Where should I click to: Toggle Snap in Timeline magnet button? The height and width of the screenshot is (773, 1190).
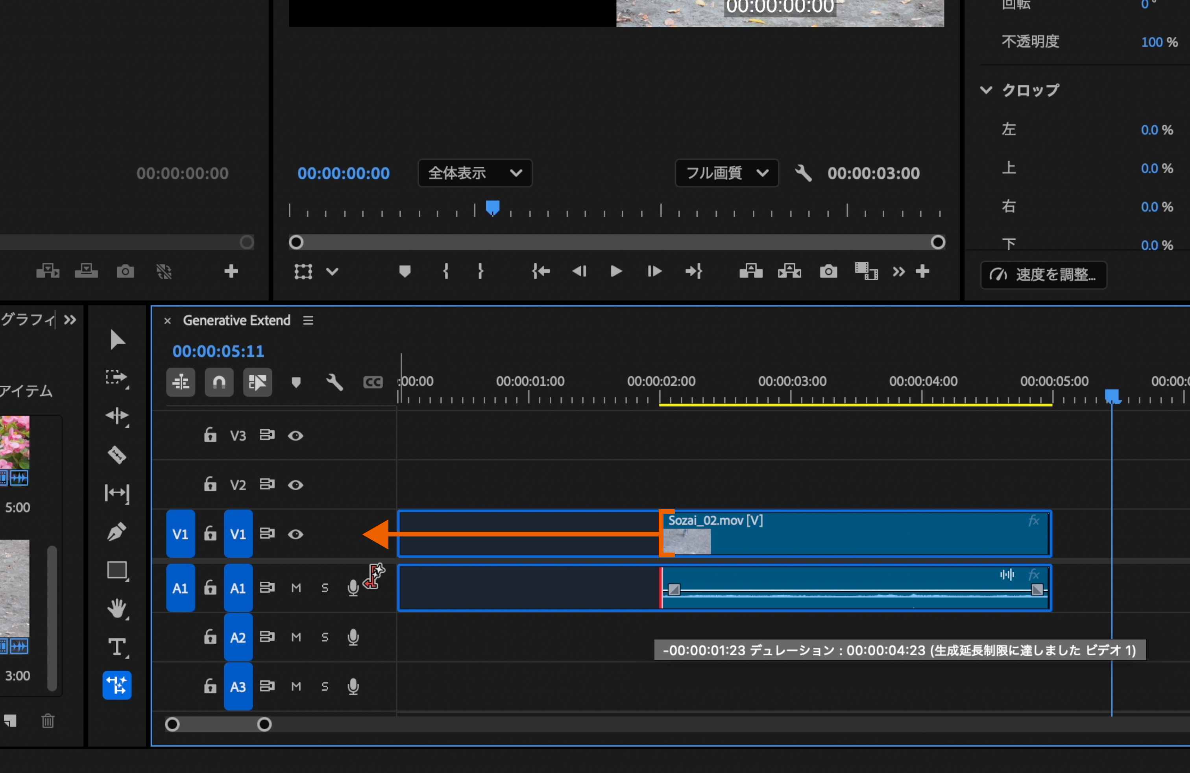(219, 383)
